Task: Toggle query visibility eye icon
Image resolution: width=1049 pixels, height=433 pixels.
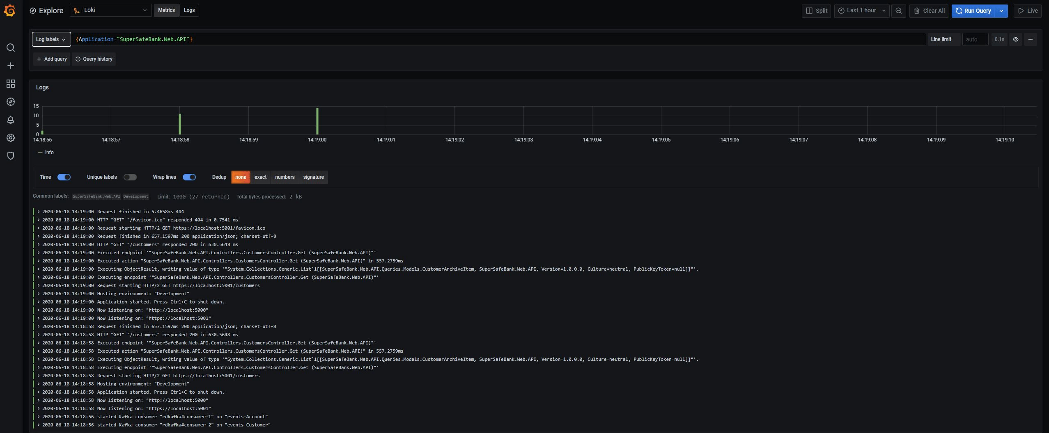Action: [x=1015, y=39]
